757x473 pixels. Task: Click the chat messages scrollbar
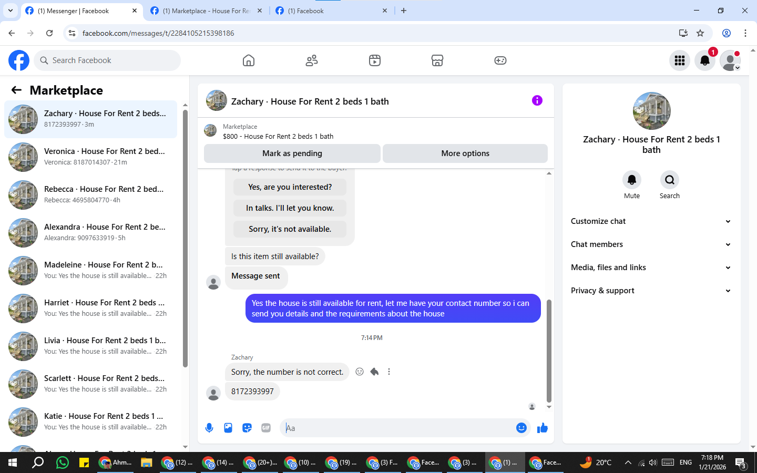[549, 351]
